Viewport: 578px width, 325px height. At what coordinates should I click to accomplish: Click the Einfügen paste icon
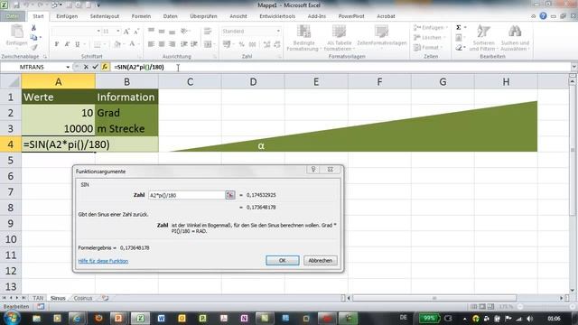point(16,32)
